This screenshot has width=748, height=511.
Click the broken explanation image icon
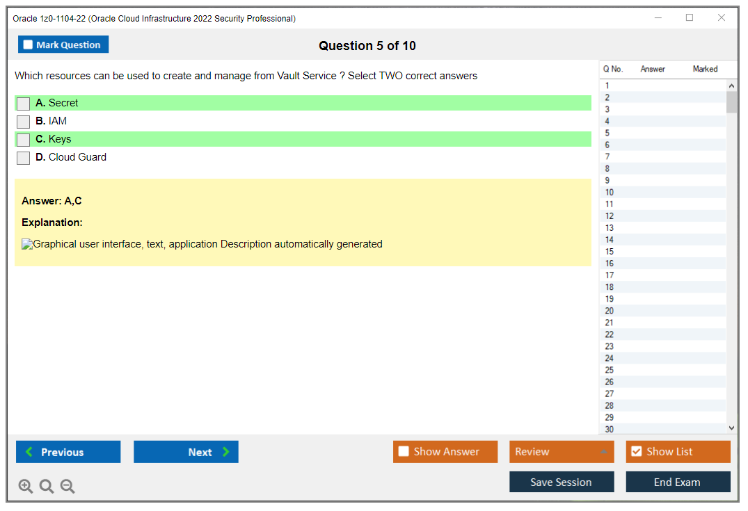27,244
